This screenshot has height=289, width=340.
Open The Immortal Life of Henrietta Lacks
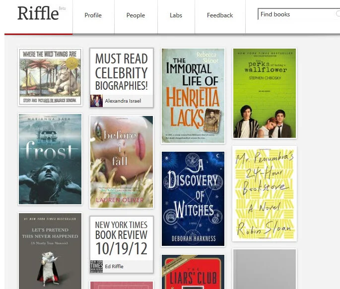point(193,96)
